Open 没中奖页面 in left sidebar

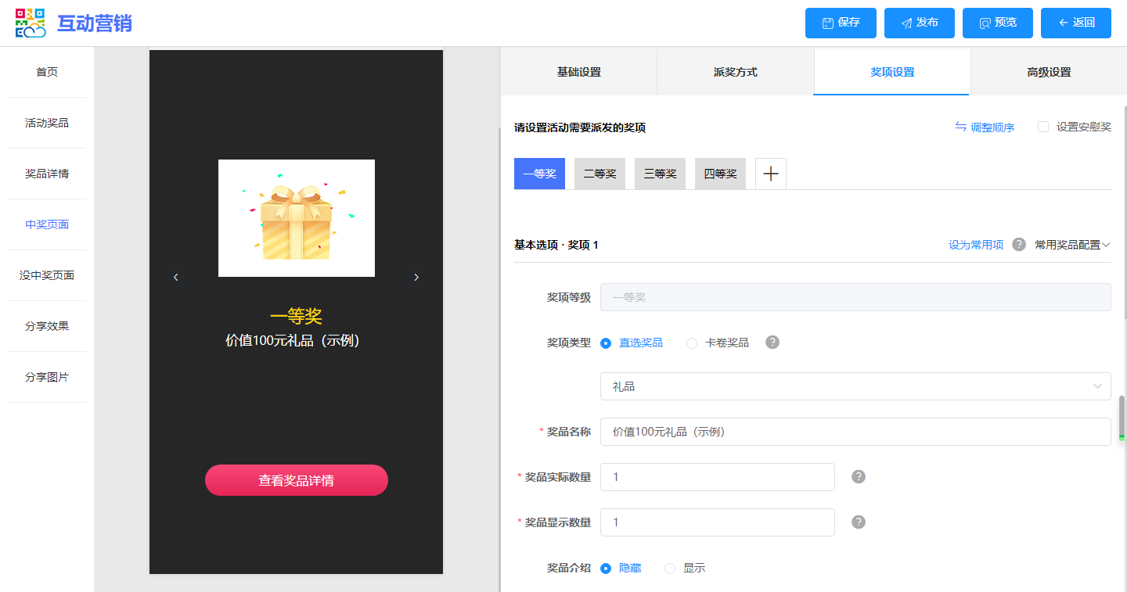47,275
